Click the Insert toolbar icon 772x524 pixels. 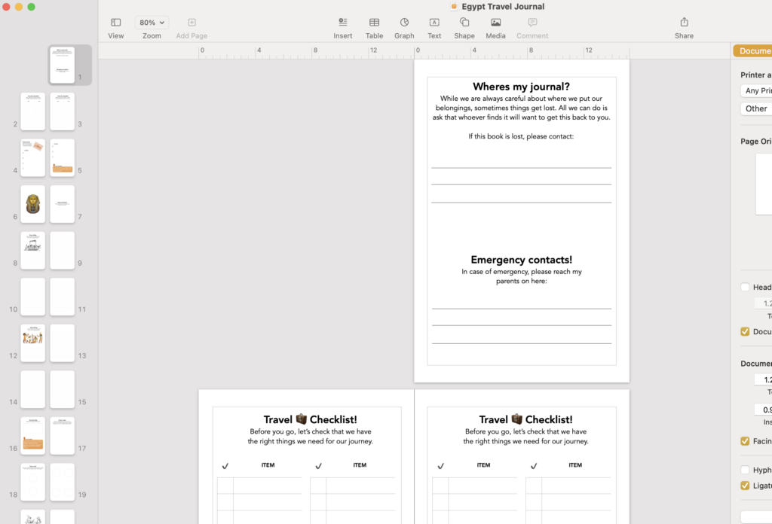tap(342, 23)
